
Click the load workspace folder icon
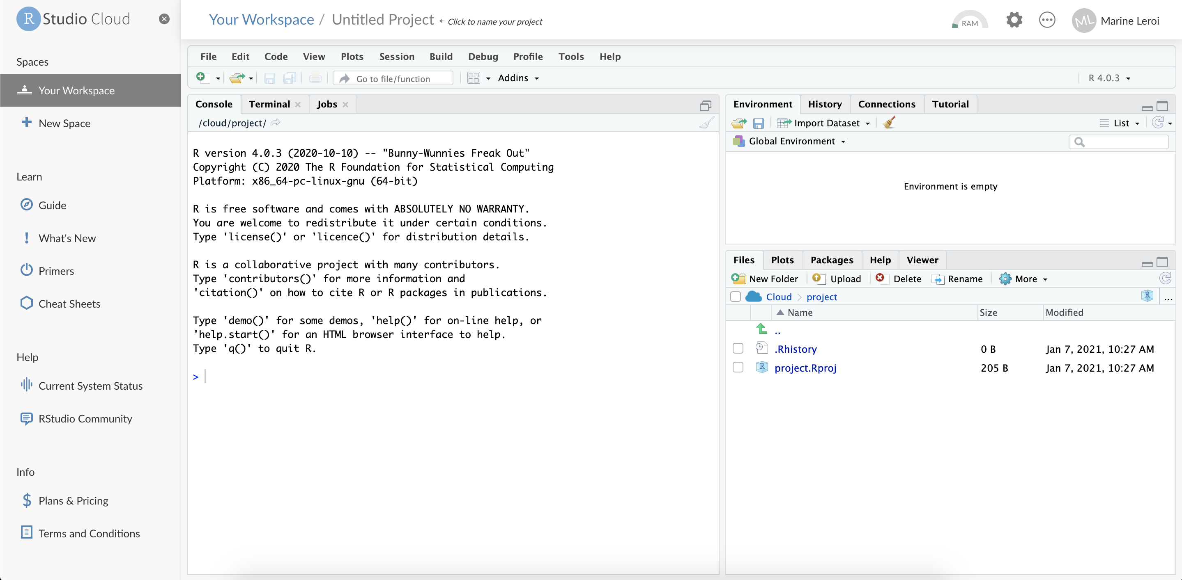point(739,123)
